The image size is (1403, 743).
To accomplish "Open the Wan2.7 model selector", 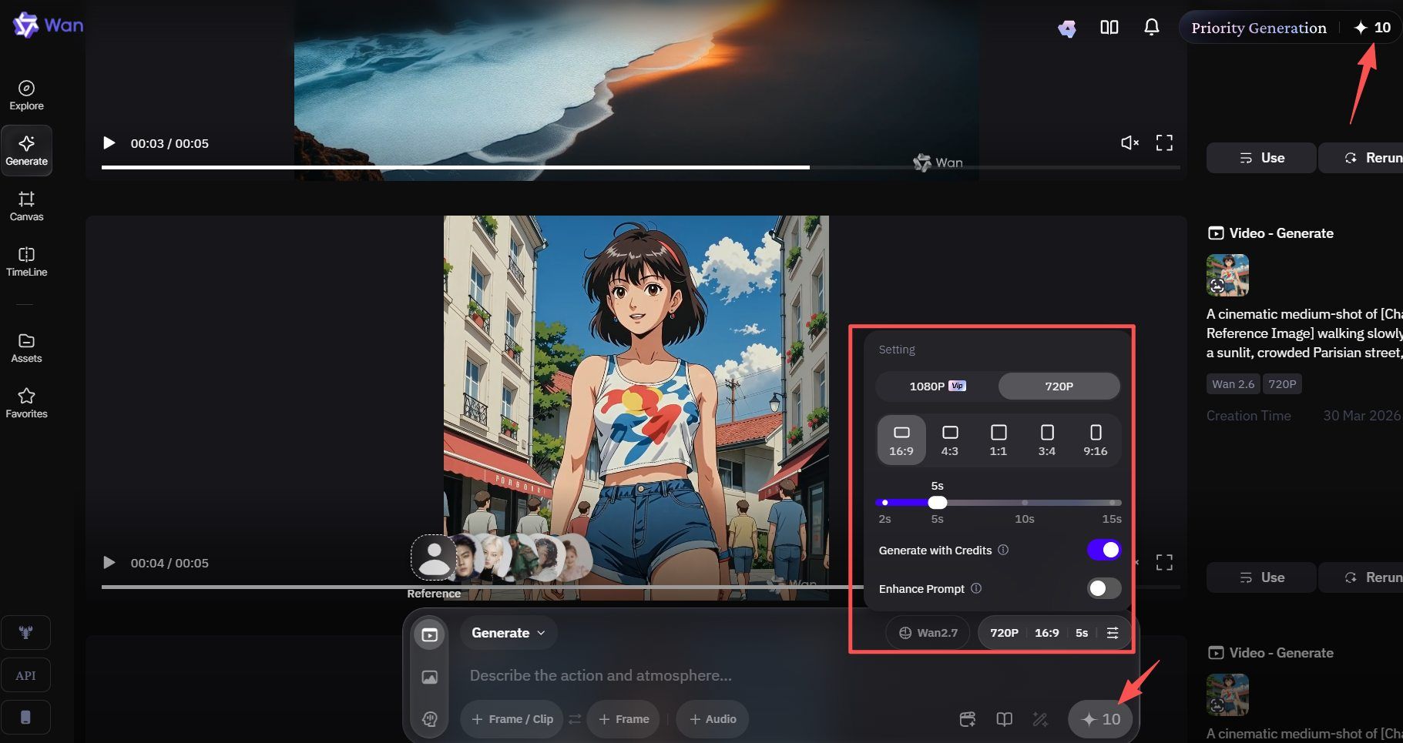I will 927,632.
